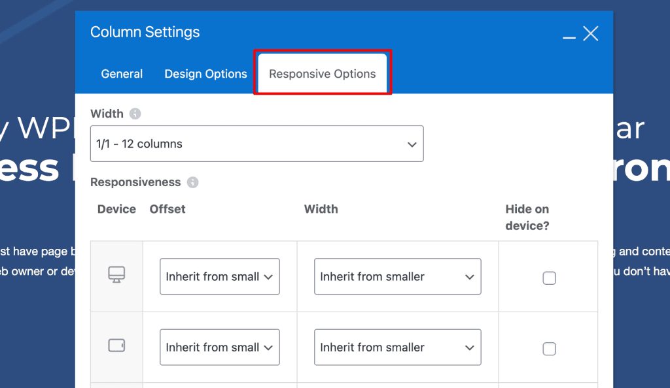Image resolution: width=670 pixels, height=388 pixels.
Task: Select the Responsive Options tab
Action: [323, 74]
